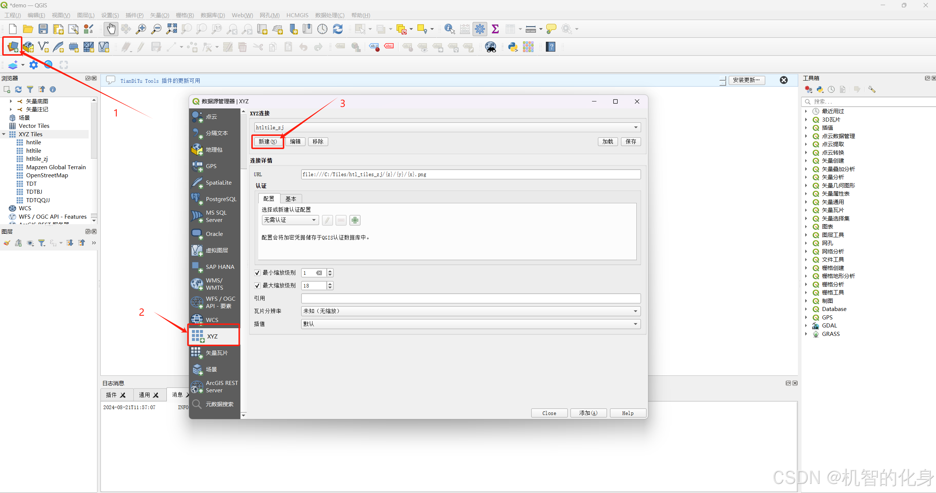Uncheck the 最大缩放级别 checkbox
This screenshot has height=493, width=936.
257,286
